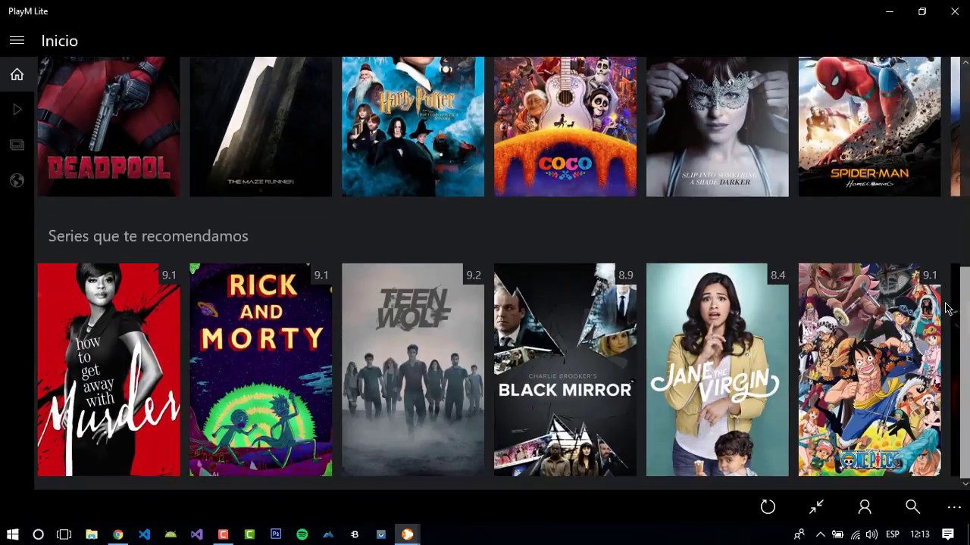Open Task View in taskbar

(x=64, y=534)
